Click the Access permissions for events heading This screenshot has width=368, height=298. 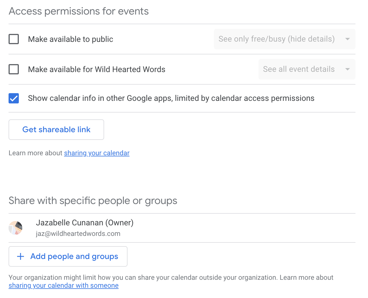[79, 11]
